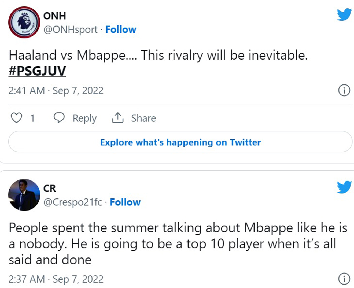The width and height of the screenshot is (354, 288).
Task: Click the Twitter bird icon on ONH tweet
Action: click(344, 14)
